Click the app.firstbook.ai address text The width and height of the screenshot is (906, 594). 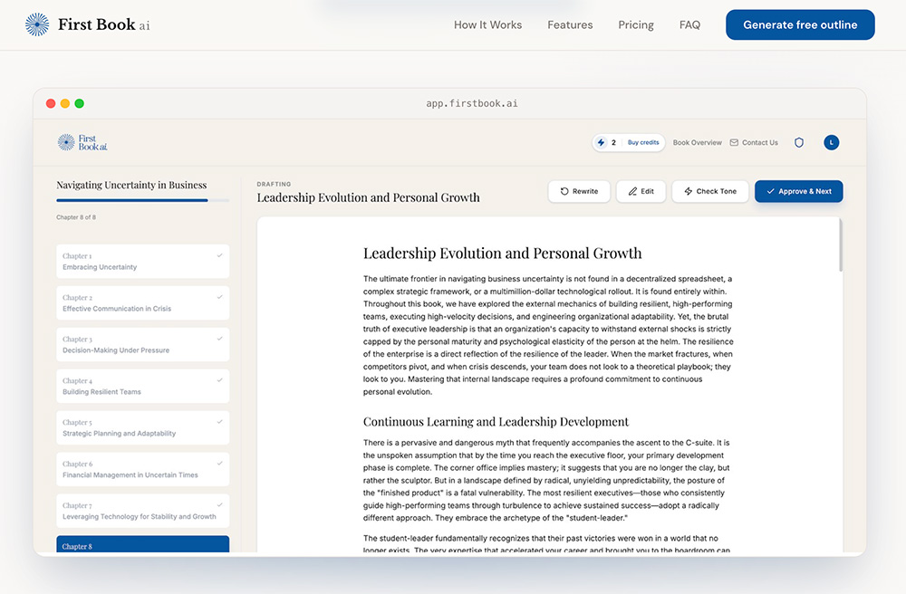click(471, 103)
